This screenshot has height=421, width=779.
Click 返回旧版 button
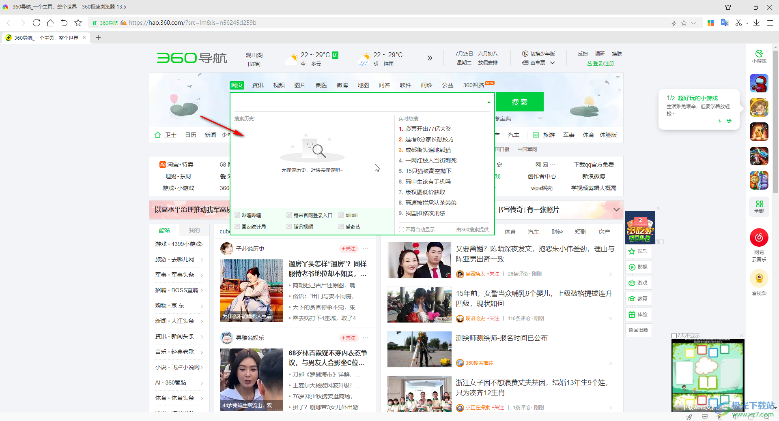638,330
